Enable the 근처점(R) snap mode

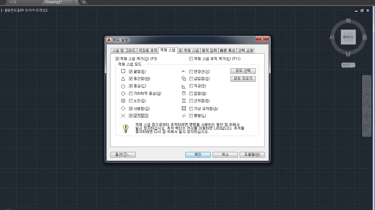tap(191, 101)
